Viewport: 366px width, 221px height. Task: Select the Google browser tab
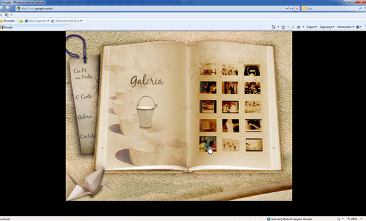[x=32, y=27]
